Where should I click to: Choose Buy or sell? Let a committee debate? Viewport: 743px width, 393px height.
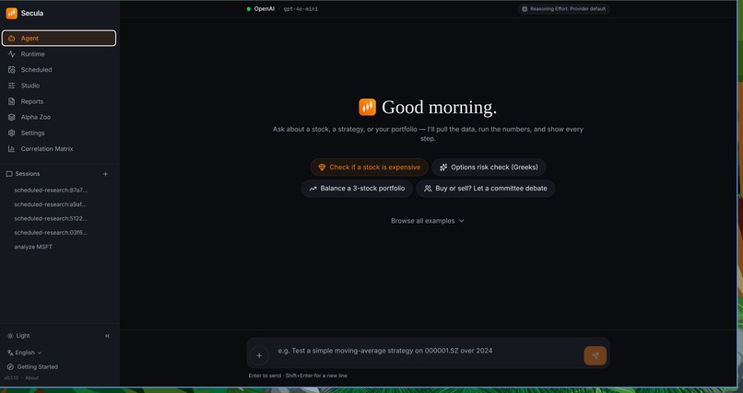pos(485,189)
